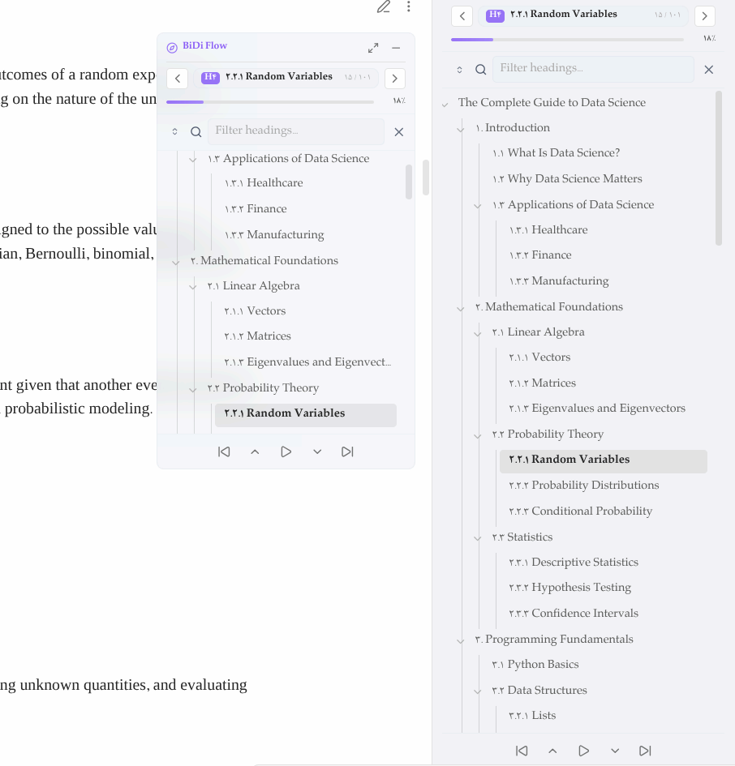This screenshot has width=735, height=766.
Task: Move down one heading in sidebar
Action: click(x=615, y=751)
